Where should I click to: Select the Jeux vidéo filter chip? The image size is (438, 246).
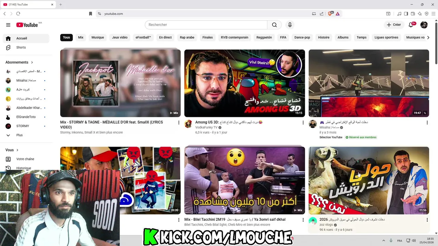click(x=120, y=38)
